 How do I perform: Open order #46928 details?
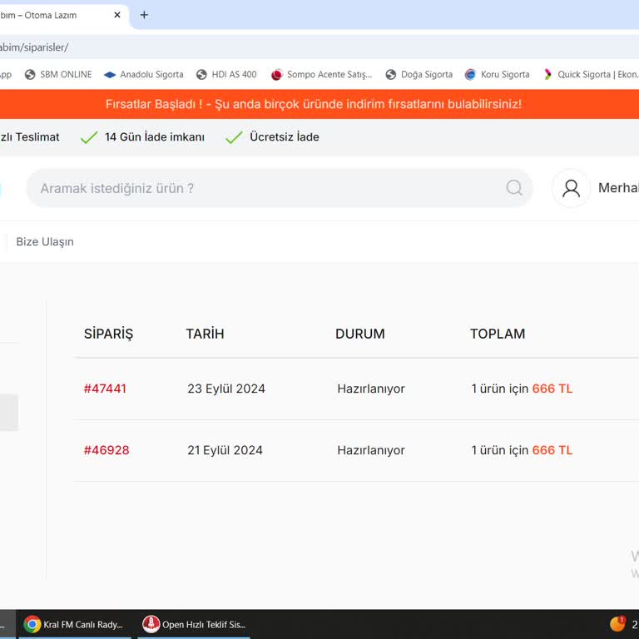coord(106,450)
